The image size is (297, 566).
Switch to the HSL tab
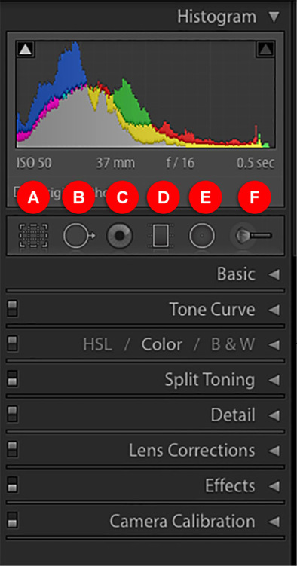[x=97, y=345]
